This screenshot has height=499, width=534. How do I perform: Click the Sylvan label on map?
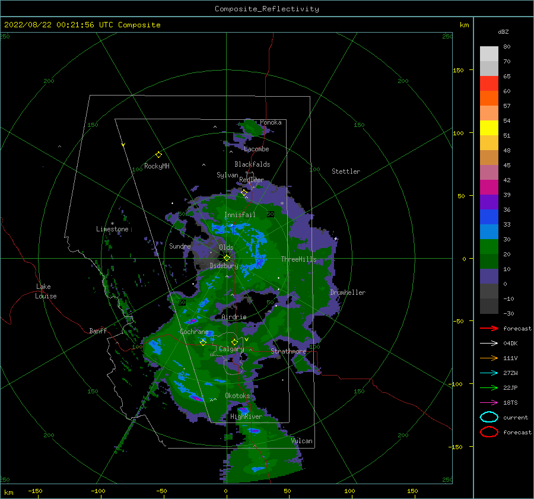pyautogui.click(x=227, y=175)
